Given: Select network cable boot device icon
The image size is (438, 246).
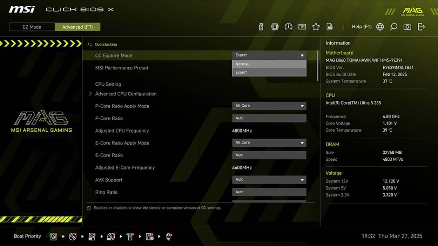Looking at the screenshot, I should (169, 237).
